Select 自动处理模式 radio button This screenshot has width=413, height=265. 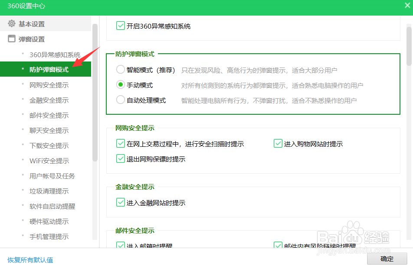(120, 100)
